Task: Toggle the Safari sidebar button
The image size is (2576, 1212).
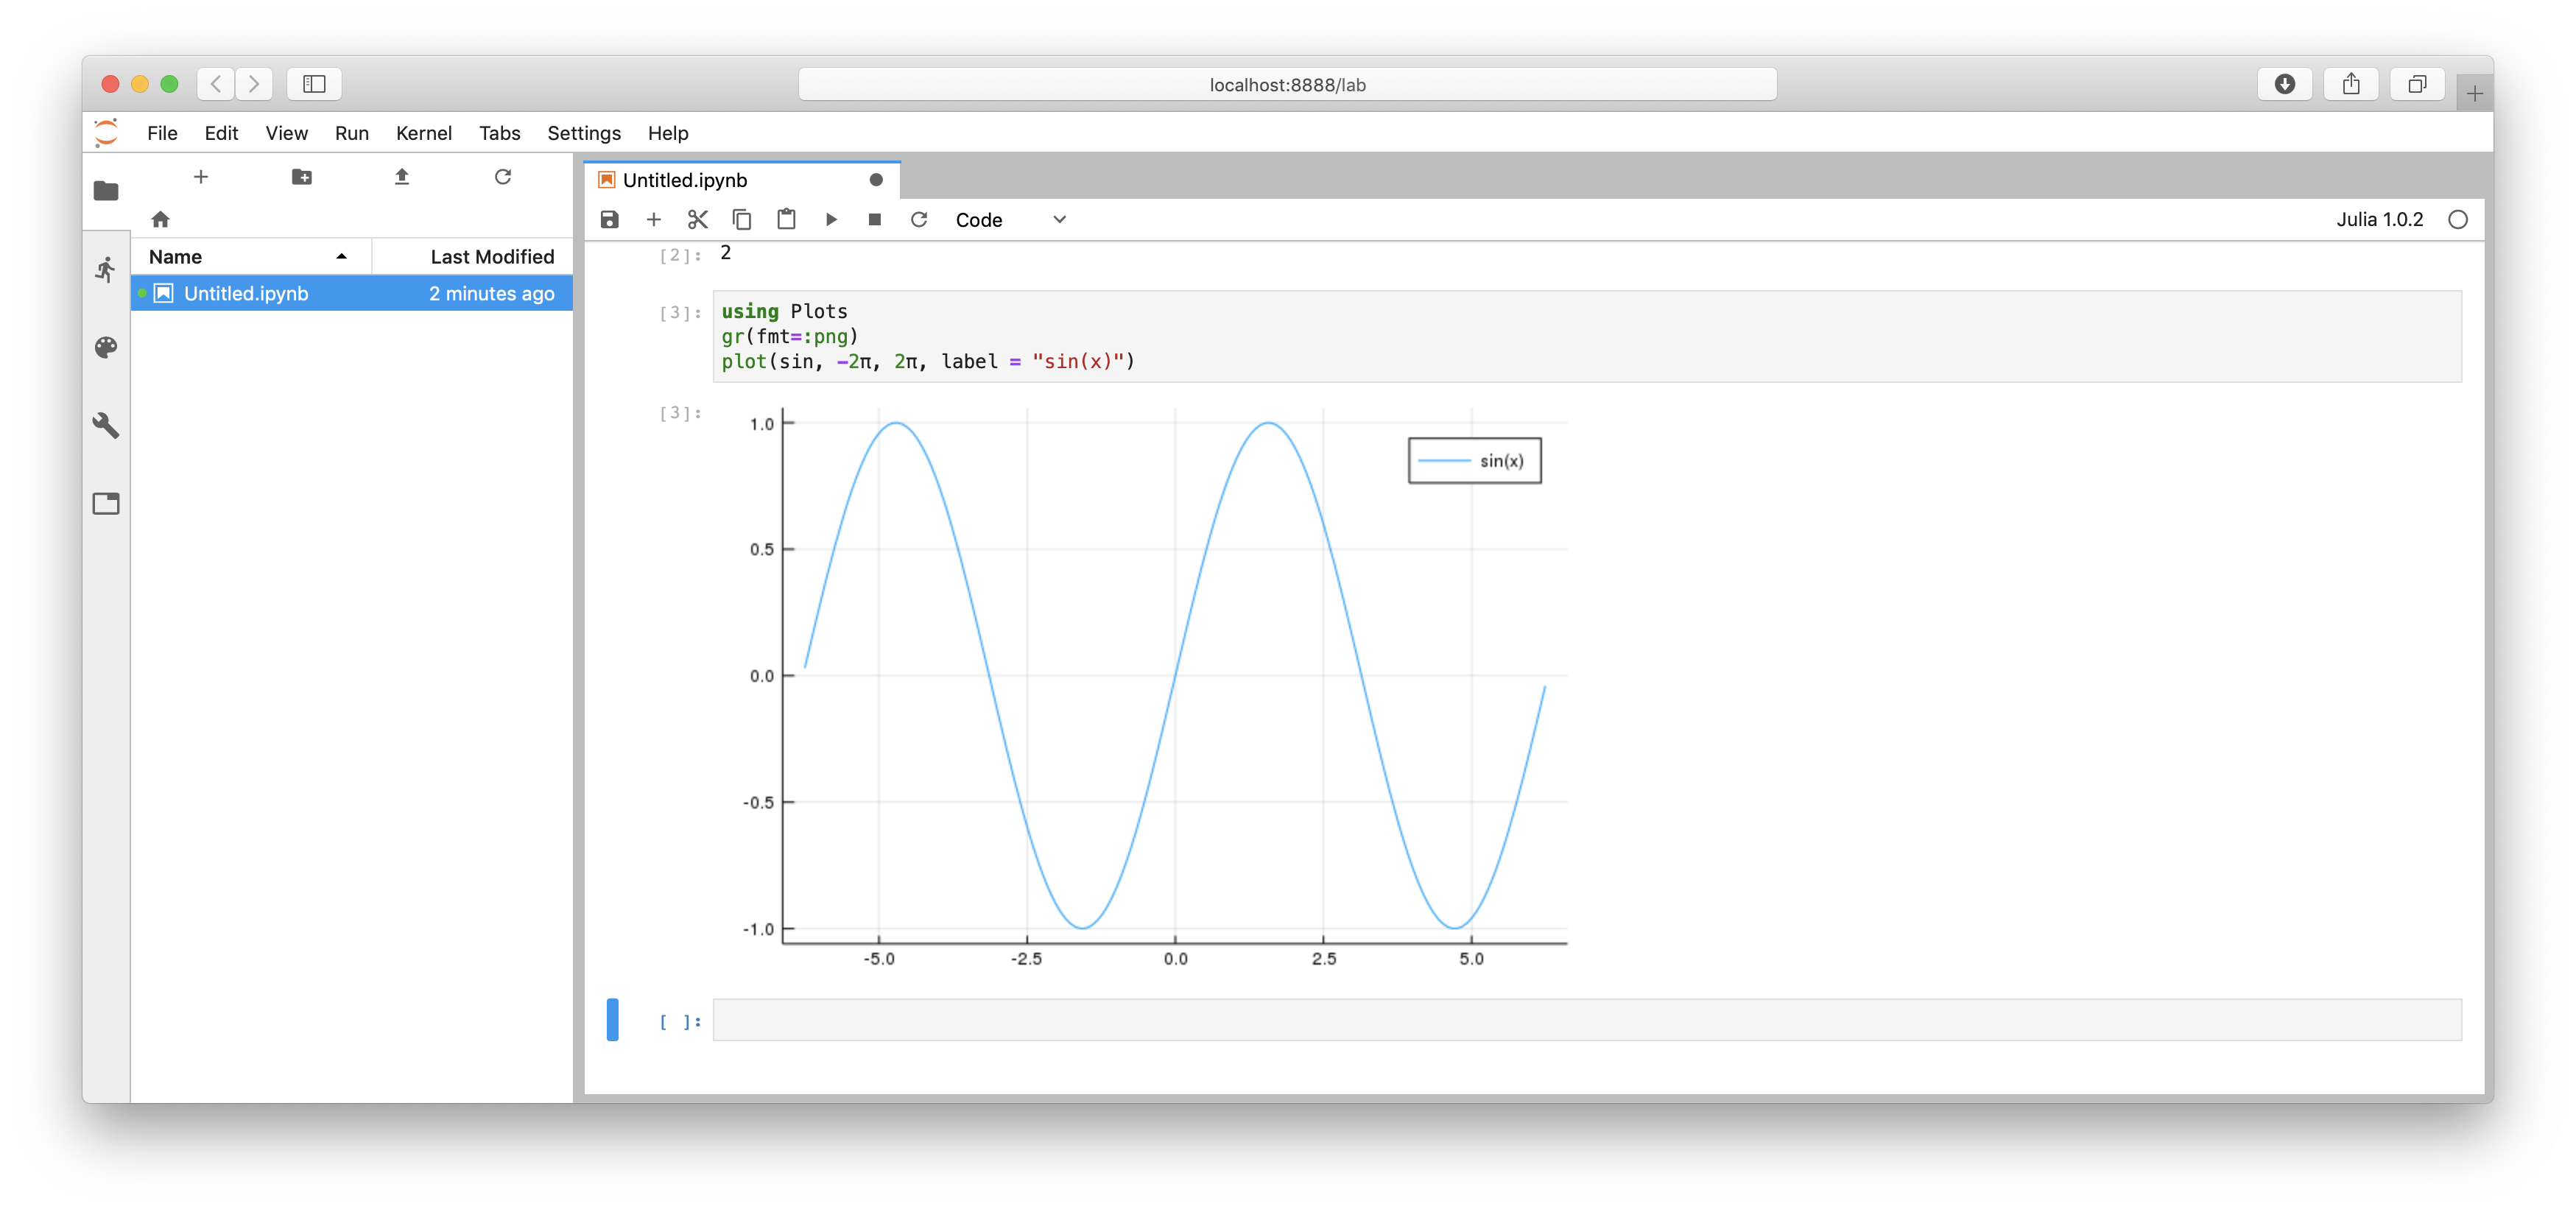Action: pyautogui.click(x=314, y=84)
